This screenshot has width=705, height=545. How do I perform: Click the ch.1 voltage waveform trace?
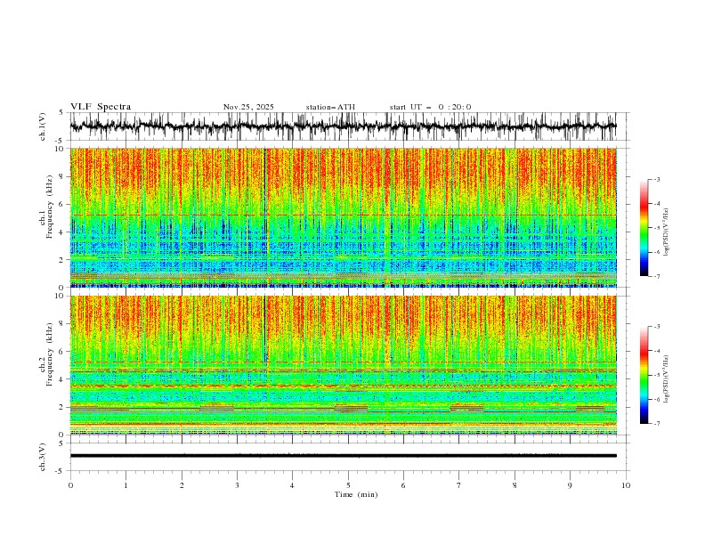pyautogui.click(x=343, y=126)
